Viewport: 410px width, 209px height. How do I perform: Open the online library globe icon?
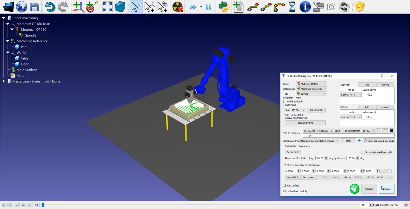(21, 6)
